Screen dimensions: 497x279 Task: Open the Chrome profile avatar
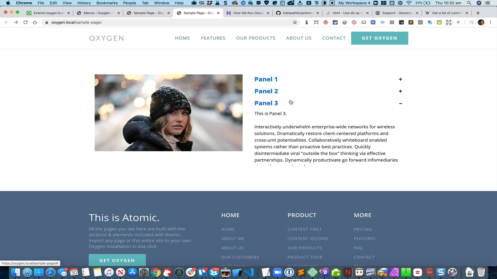coord(481,22)
